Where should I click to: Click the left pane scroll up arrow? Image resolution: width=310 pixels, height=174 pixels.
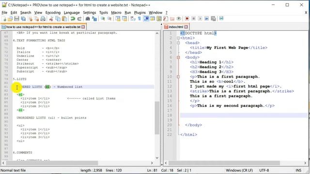tap(157, 33)
